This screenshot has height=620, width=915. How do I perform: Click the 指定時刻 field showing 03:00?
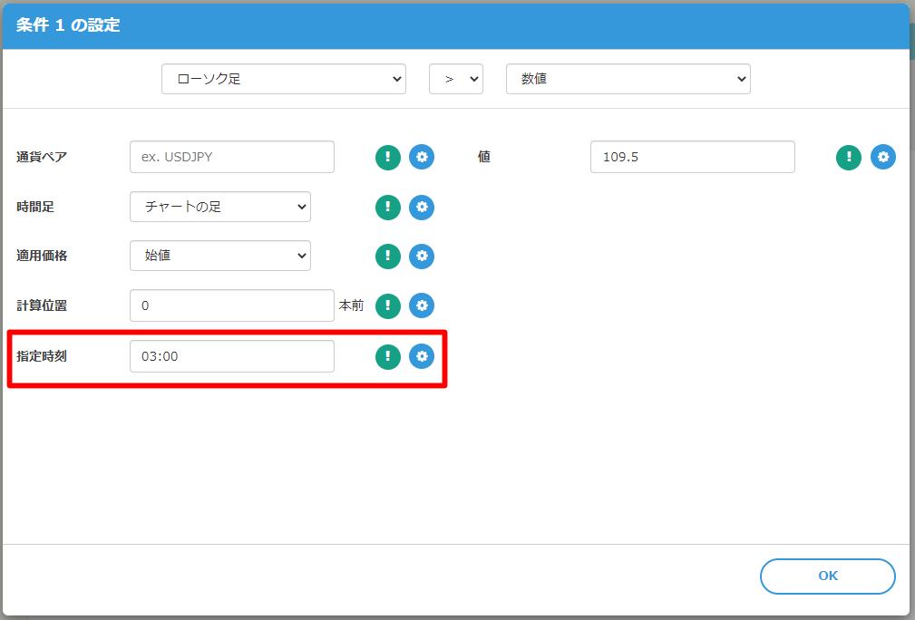[x=232, y=356]
